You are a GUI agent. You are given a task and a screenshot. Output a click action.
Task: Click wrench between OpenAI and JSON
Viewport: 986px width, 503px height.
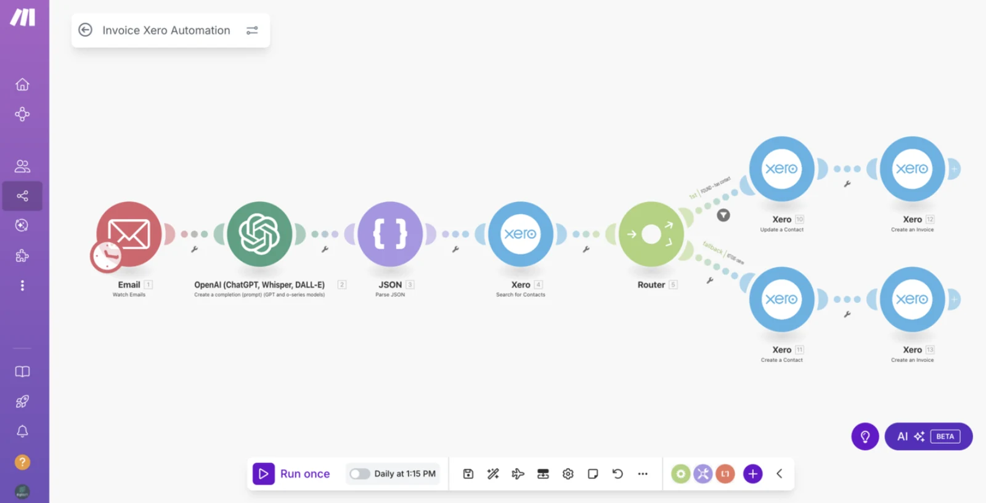(x=325, y=249)
